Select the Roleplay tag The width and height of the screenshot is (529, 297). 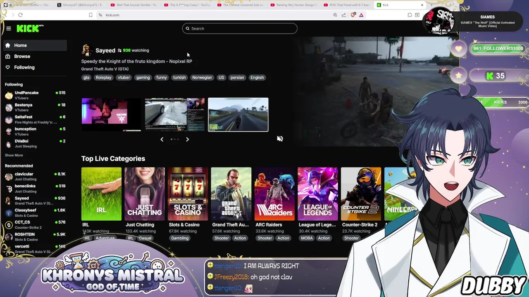[103, 78]
